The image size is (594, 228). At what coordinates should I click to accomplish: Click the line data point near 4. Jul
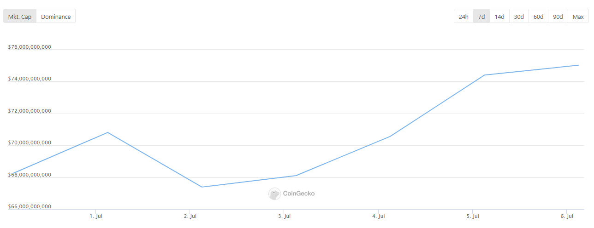point(391,136)
